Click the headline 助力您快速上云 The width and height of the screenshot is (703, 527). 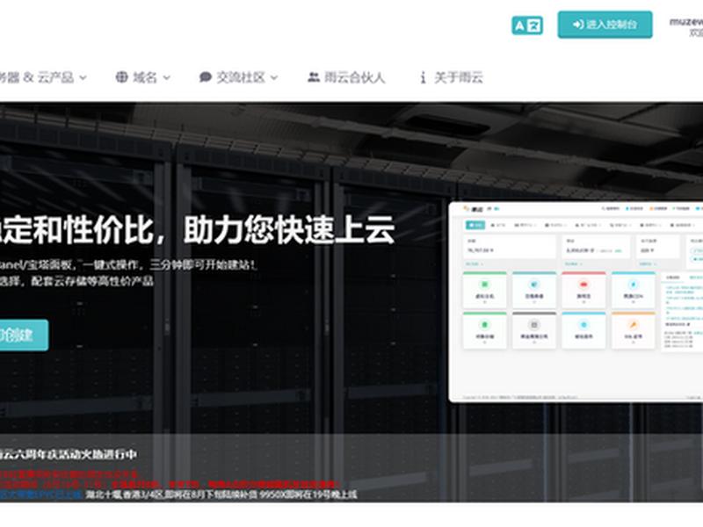[289, 230]
